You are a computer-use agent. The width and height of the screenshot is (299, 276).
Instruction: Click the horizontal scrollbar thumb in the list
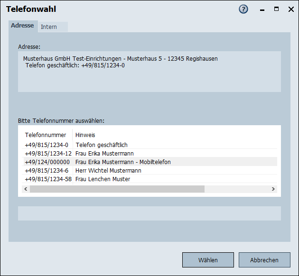click(117, 189)
